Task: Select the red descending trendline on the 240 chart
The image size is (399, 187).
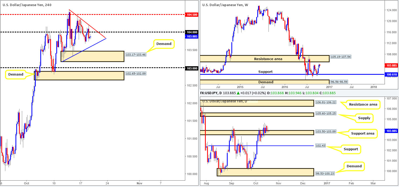Action: tap(88, 24)
